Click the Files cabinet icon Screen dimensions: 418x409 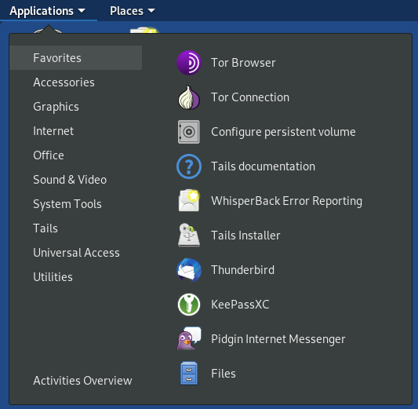click(x=189, y=373)
